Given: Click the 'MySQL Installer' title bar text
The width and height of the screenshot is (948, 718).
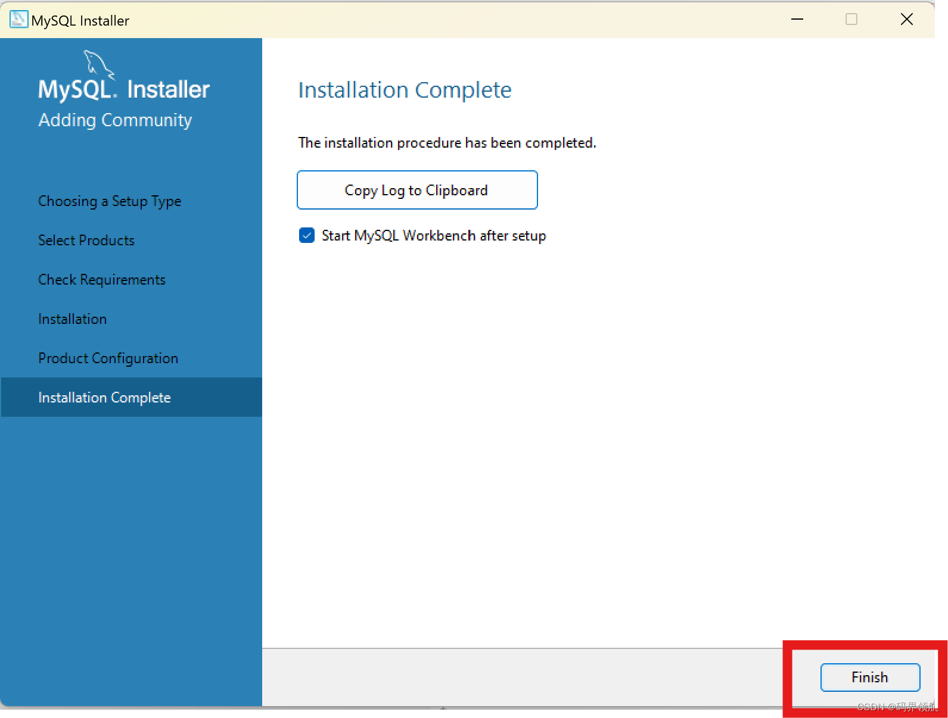Looking at the screenshot, I should point(80,21).
